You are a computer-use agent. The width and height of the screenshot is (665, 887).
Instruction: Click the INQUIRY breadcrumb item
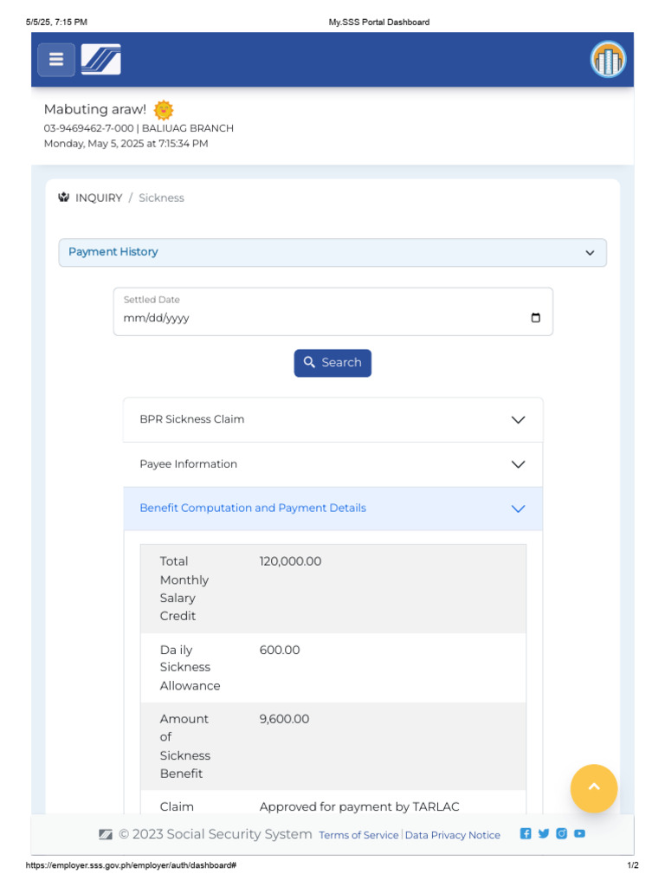tap(99, 198)
